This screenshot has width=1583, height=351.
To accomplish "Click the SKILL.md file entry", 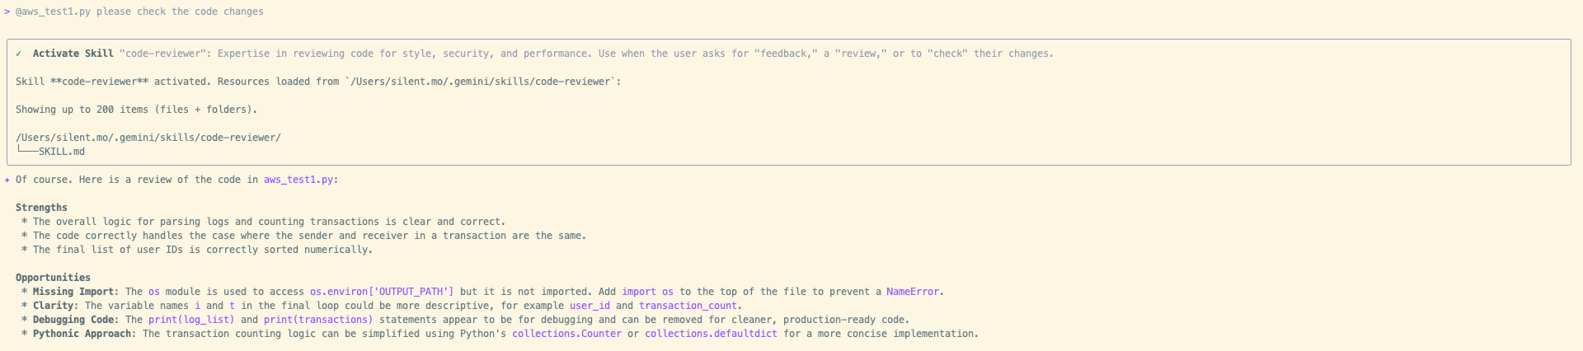I will point(62,152).
